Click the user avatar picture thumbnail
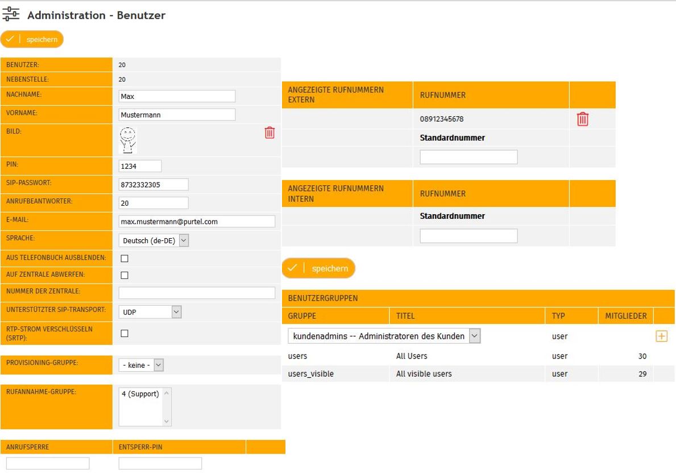This screenshot has height=474, width=676. [x=128, y=140]
